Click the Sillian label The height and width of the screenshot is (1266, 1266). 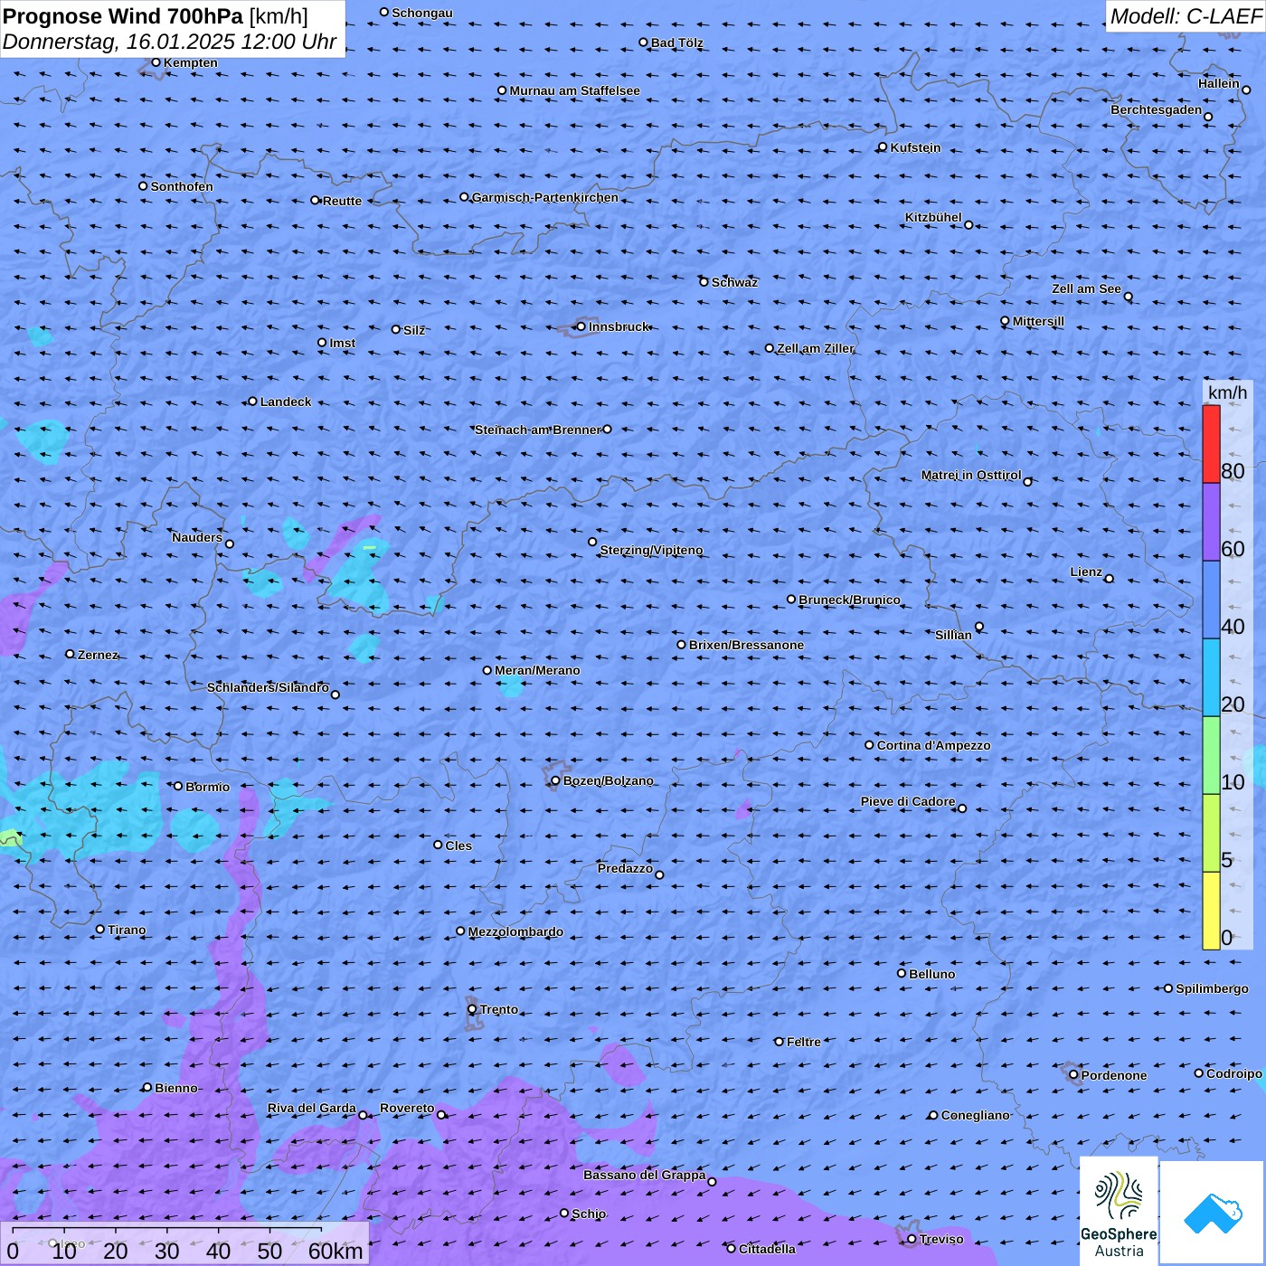click(953, 635)
